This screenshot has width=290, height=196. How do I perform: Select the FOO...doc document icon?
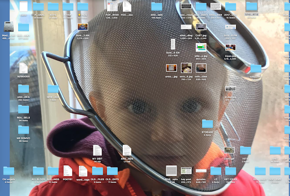127,6
